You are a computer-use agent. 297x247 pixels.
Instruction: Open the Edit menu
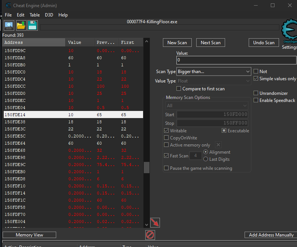click(x=21, y=15)
